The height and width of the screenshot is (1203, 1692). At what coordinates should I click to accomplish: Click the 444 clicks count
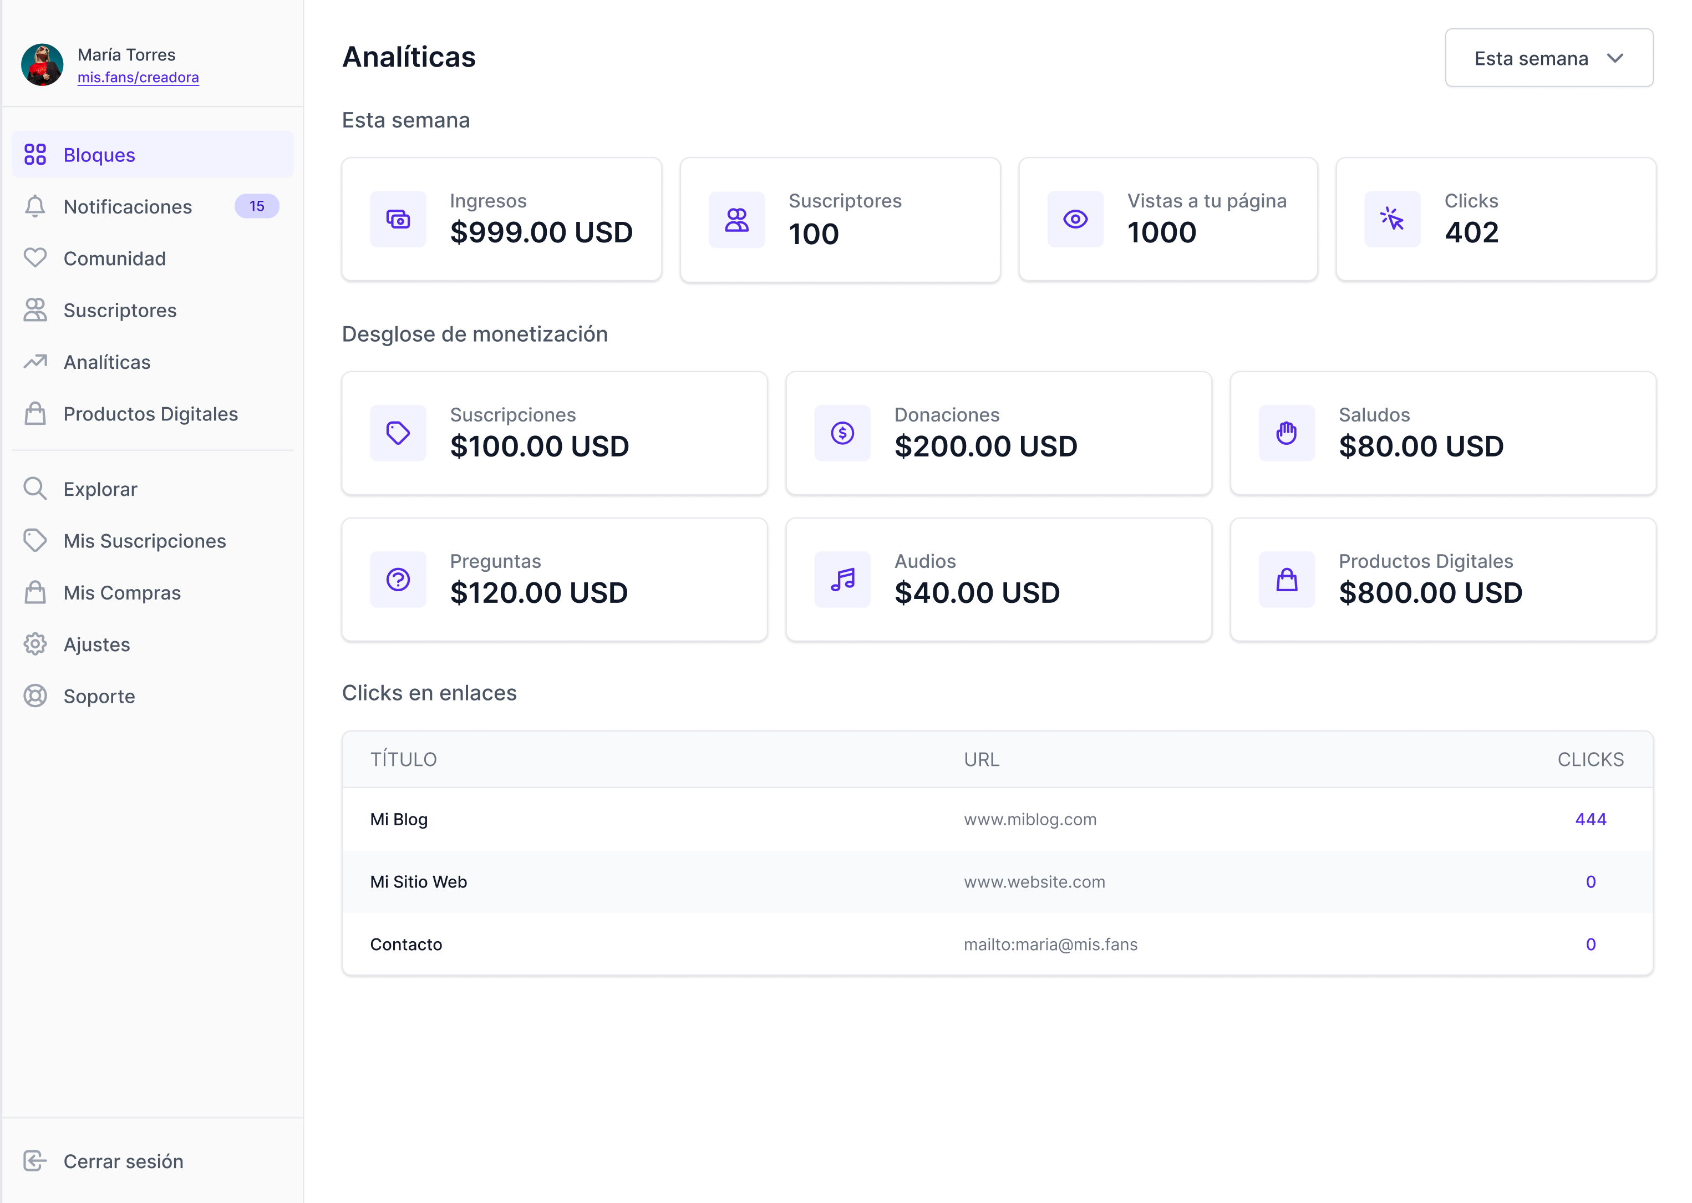(x=1590, y=819)
